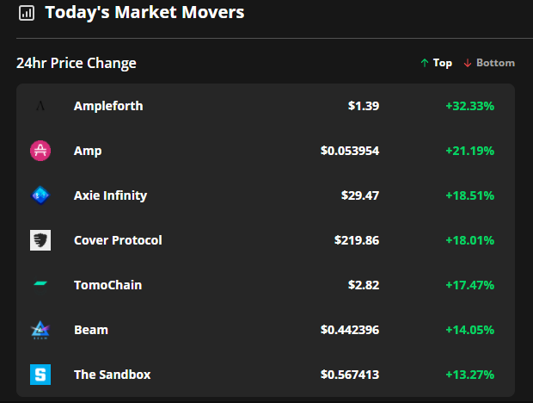Click Ampleforth +32.33% change value
The image size is (533, 403).
469,106
